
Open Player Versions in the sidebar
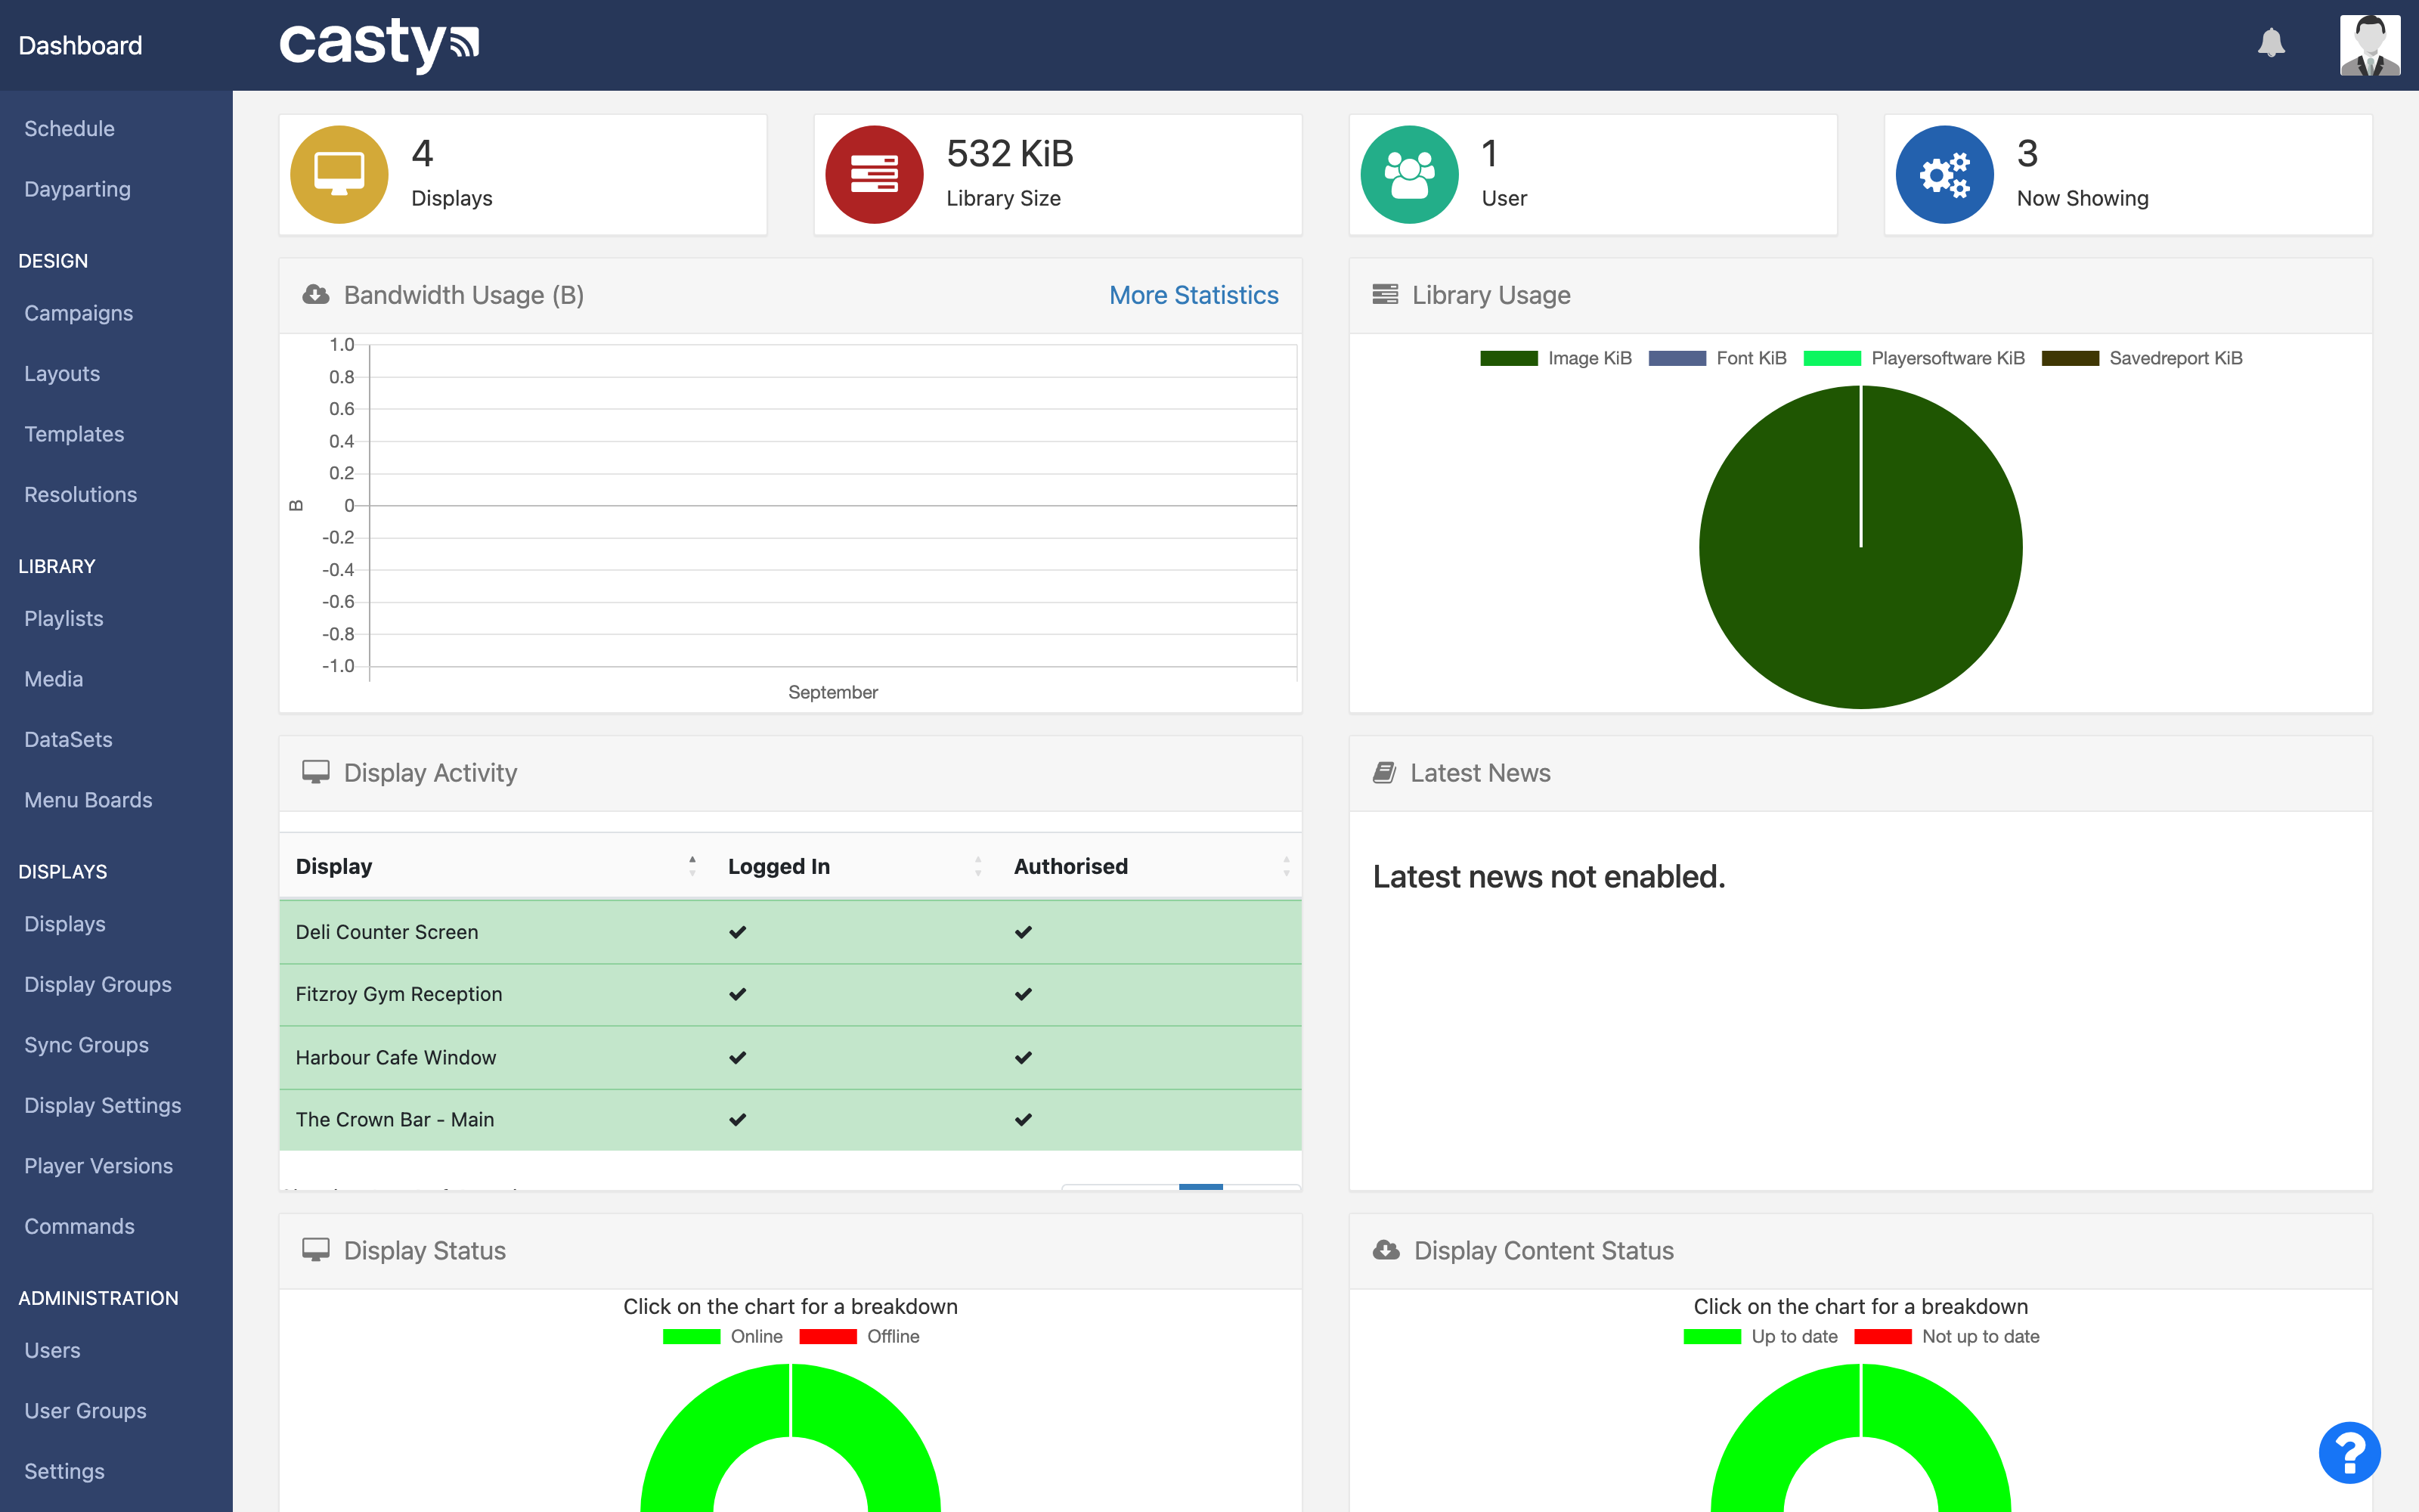98,1166
